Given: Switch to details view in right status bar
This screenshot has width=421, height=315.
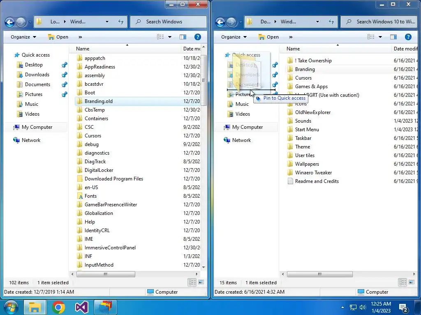Looking at the screenshot, I should 402,282.
